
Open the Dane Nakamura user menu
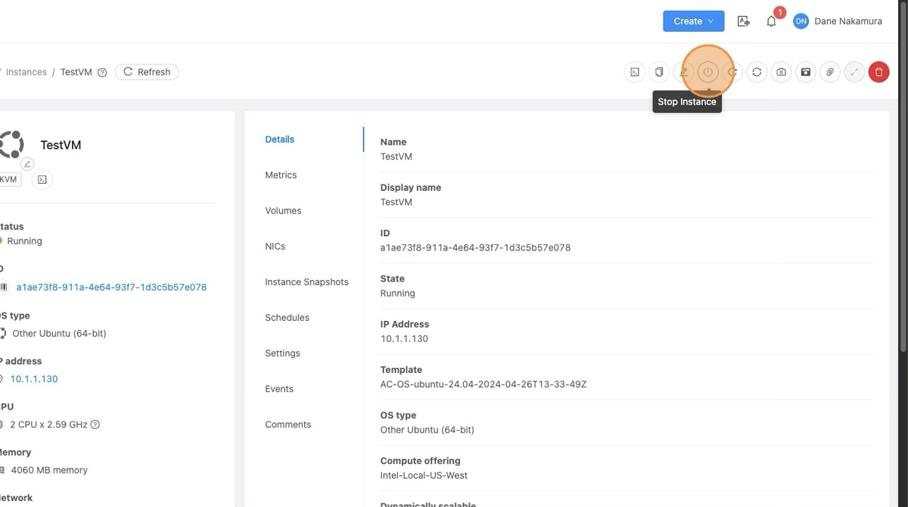coord(838,21)
